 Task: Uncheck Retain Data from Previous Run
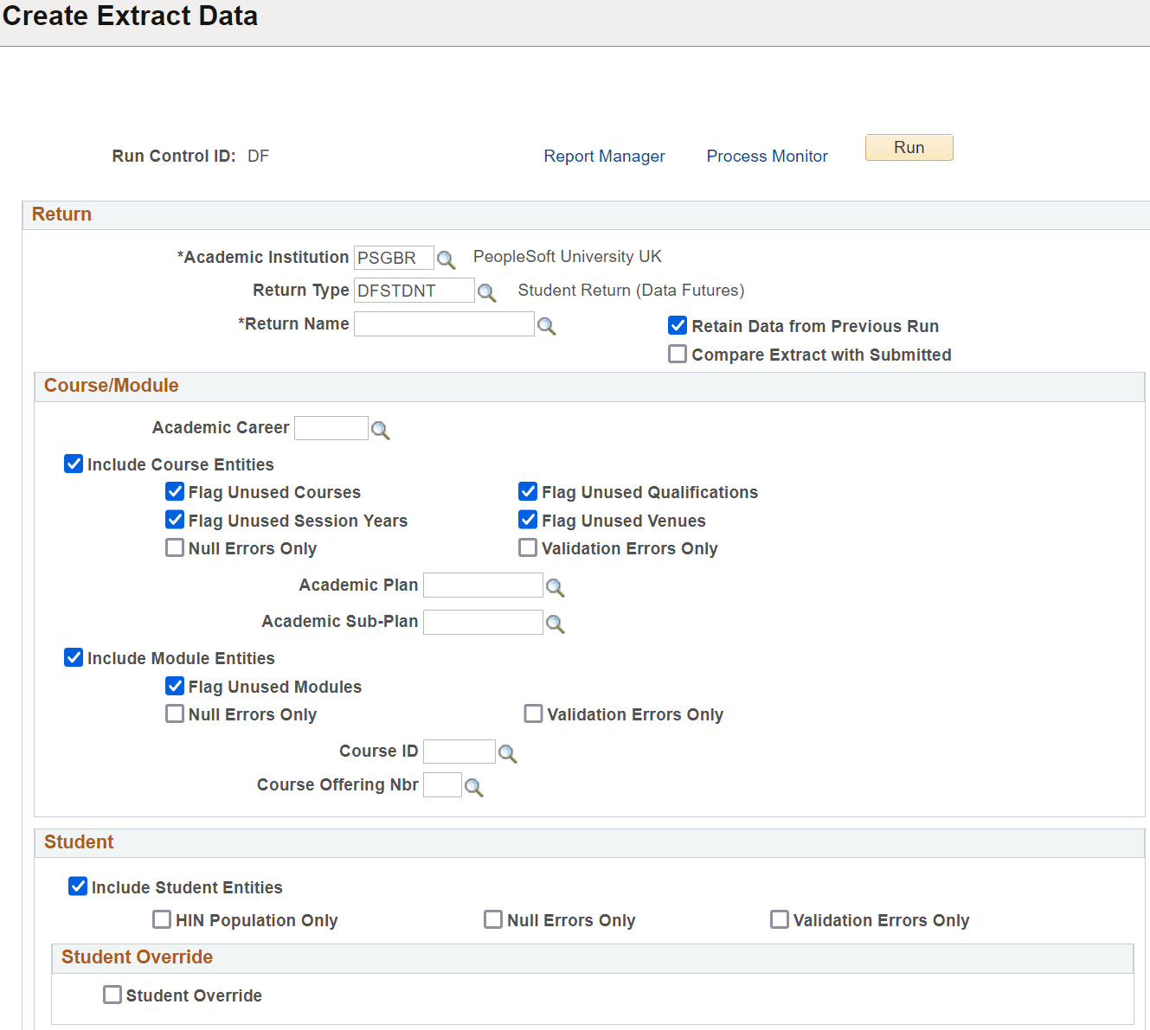[x=678, y=325]
